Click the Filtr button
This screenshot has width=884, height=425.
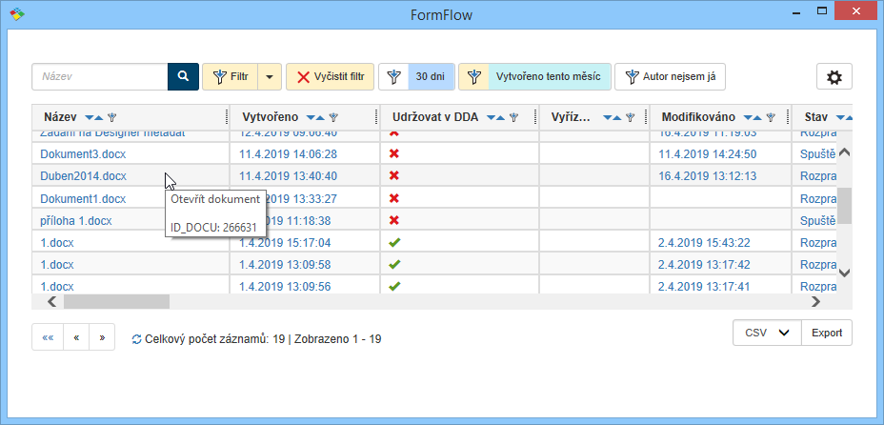point(230,77)
